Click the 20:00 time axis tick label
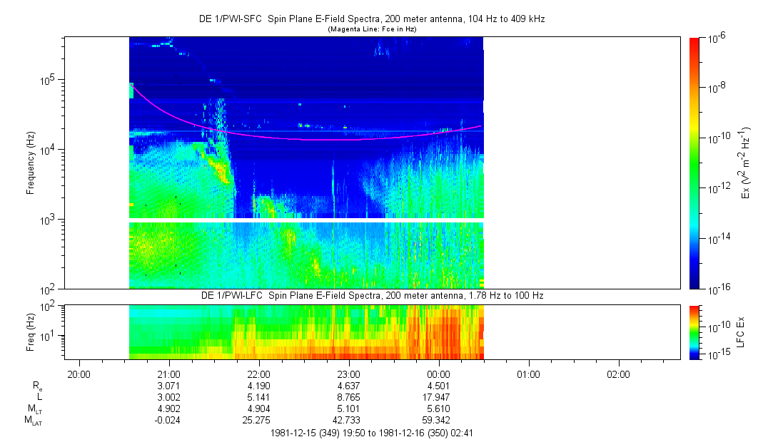 click(79, 374)
